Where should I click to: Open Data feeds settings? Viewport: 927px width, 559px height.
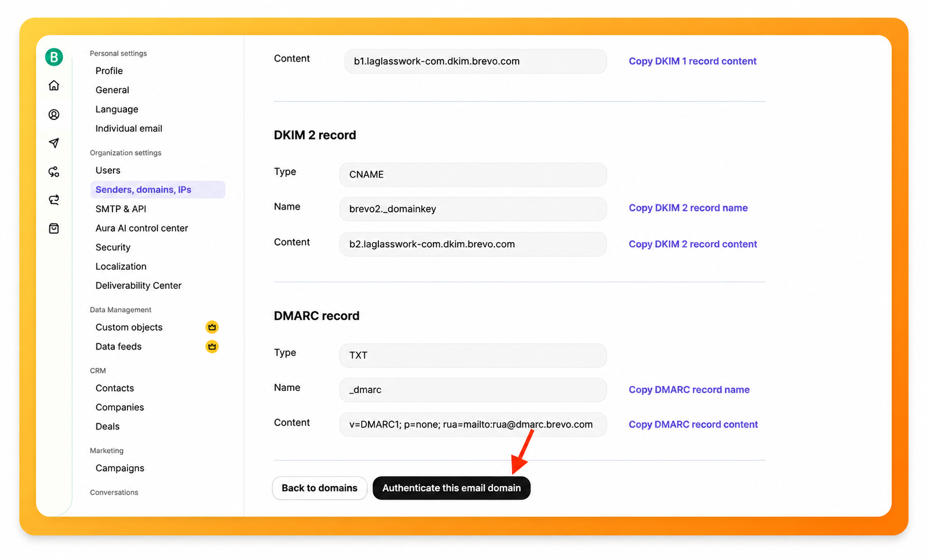click(119, 347)
